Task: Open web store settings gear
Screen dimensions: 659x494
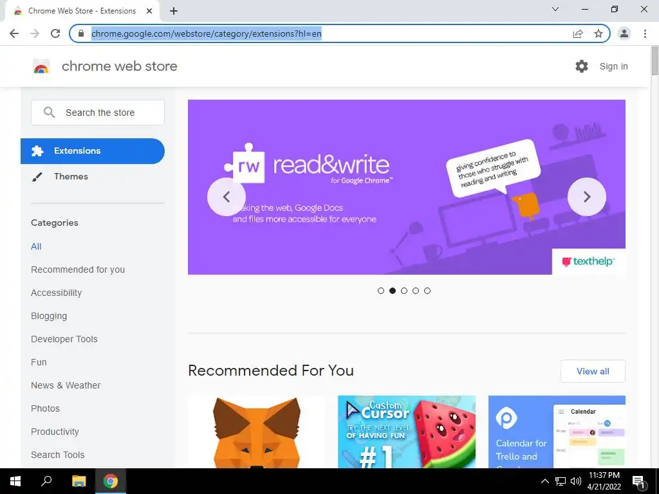Action: (582, 66)
